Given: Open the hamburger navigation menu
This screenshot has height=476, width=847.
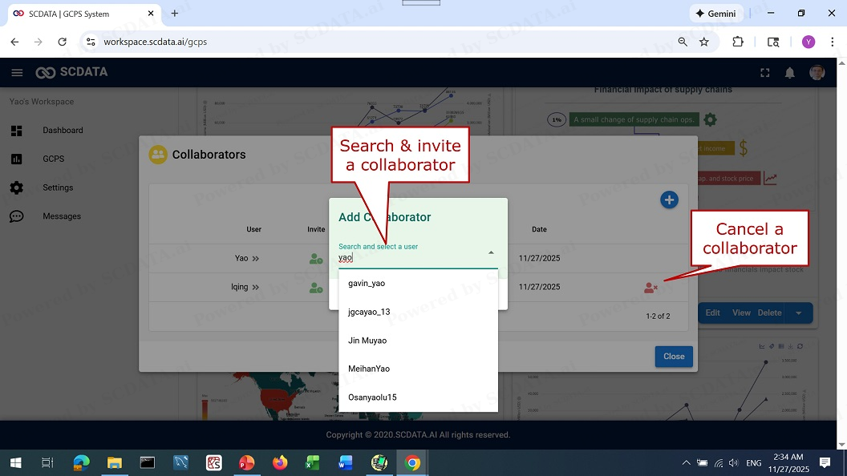Looking at the screenshot, I should 17,73.
